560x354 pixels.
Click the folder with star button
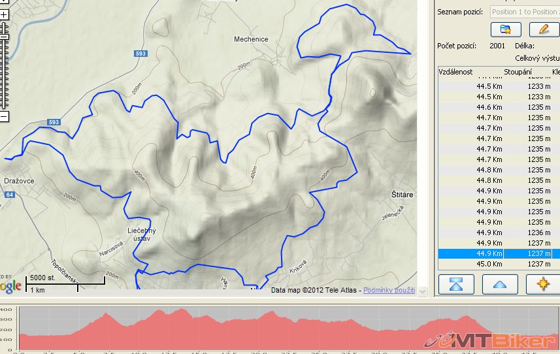[506, 29]
